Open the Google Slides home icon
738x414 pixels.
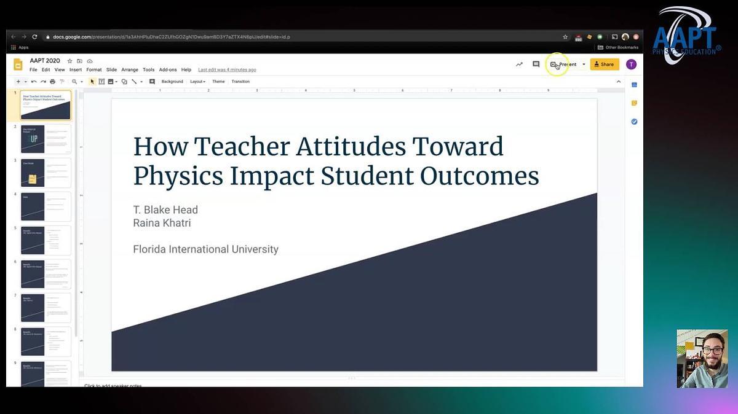pos(18,64)
